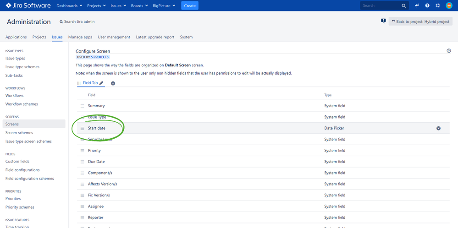Image resolution: width=458 pixels, height=228 pixels.
Task: Open the feedback megaphone icon
Action: (x=417, y=5)
